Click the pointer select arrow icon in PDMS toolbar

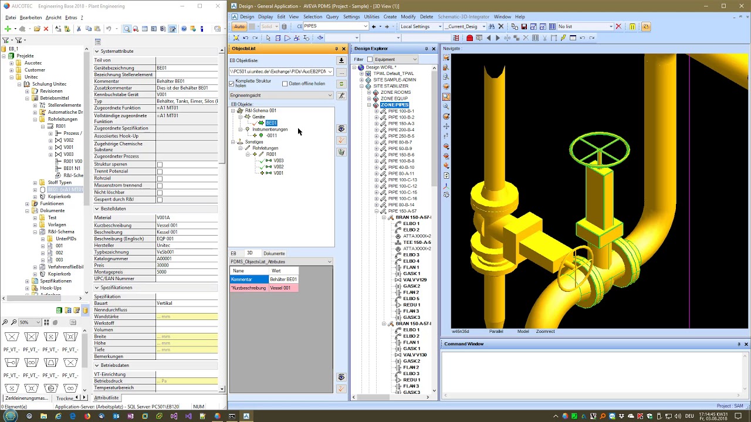(x=268, y=38)
